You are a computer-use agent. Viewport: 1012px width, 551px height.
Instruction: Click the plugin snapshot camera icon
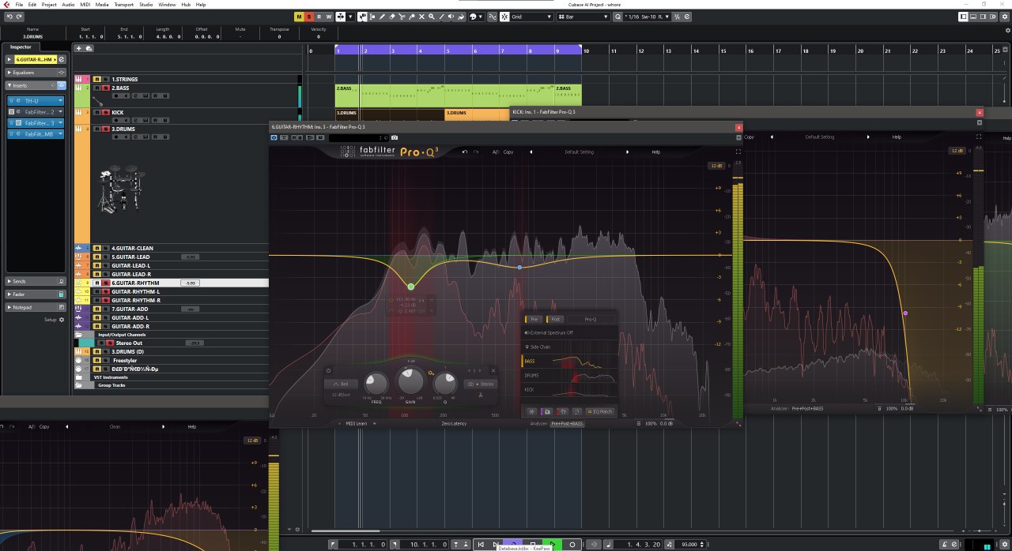pyautogui.click(x=395, y=137)
